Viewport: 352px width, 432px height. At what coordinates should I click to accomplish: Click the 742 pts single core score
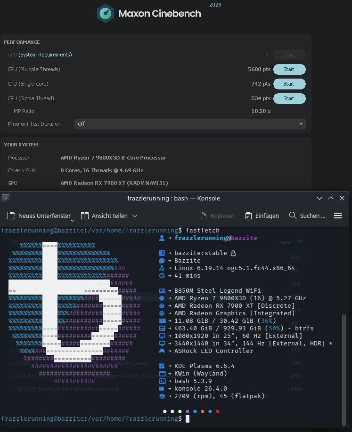(x=261, y=84)
